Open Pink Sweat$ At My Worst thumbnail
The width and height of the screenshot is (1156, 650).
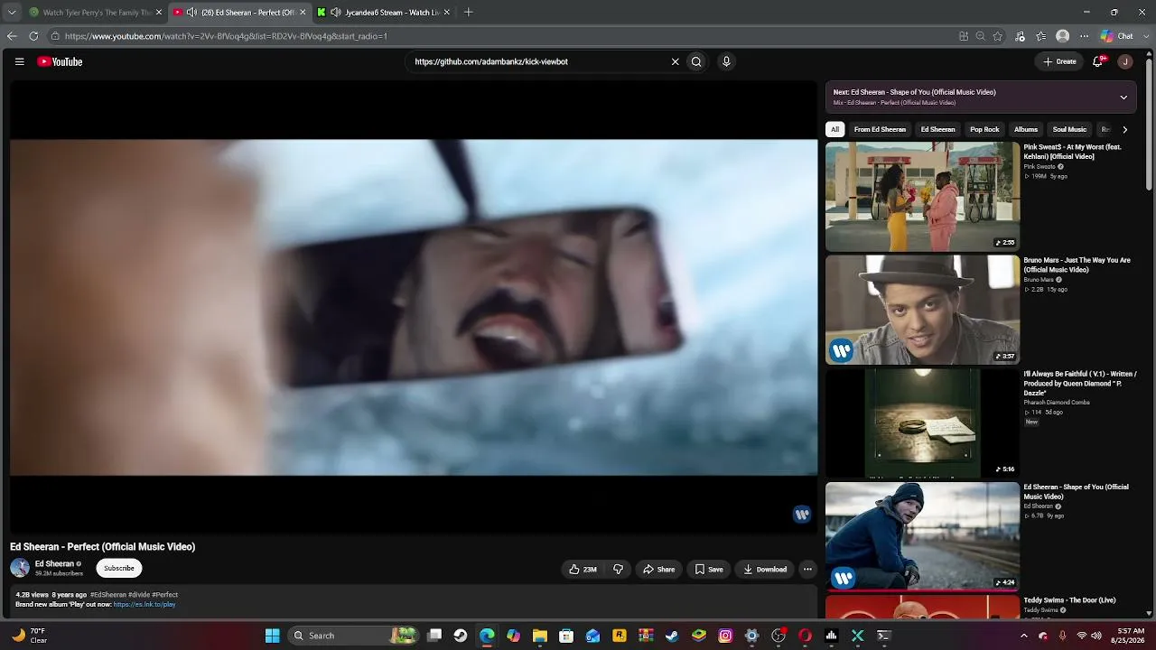pyautogui.click(x=922, y=197)
